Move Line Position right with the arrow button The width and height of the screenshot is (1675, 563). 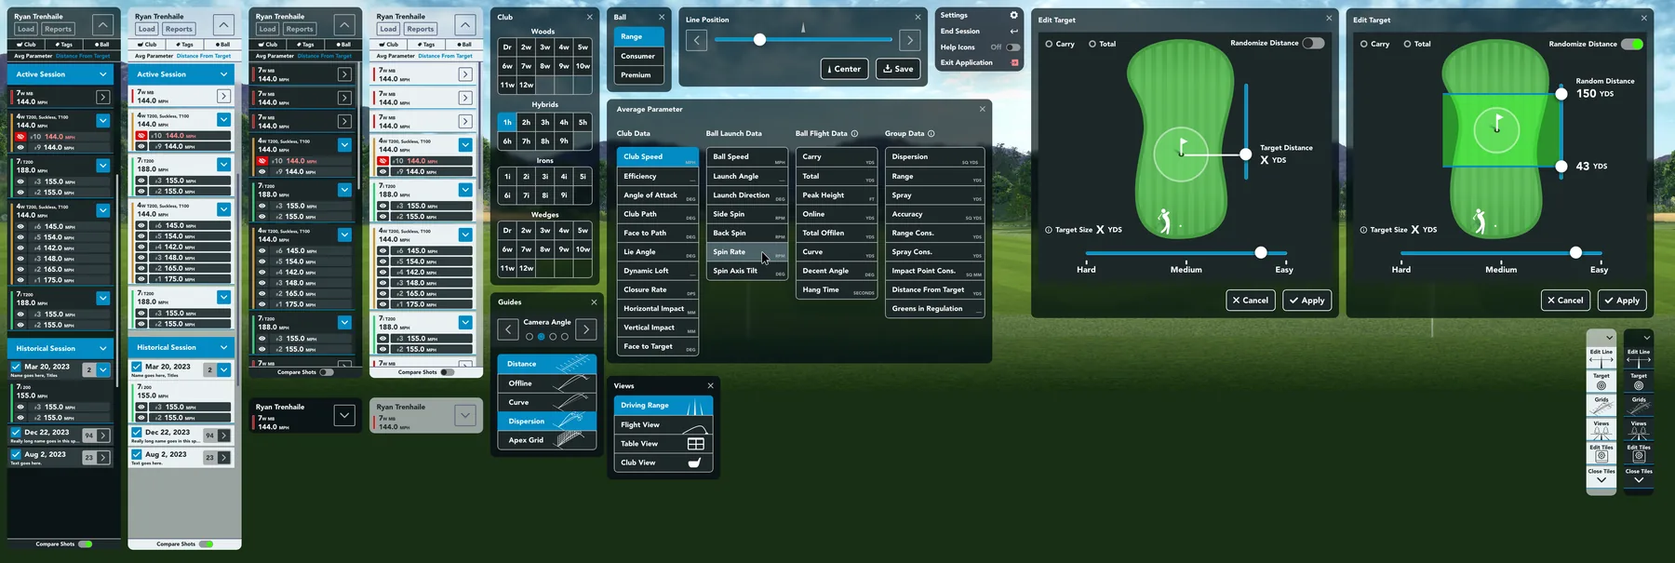[910, 40]
